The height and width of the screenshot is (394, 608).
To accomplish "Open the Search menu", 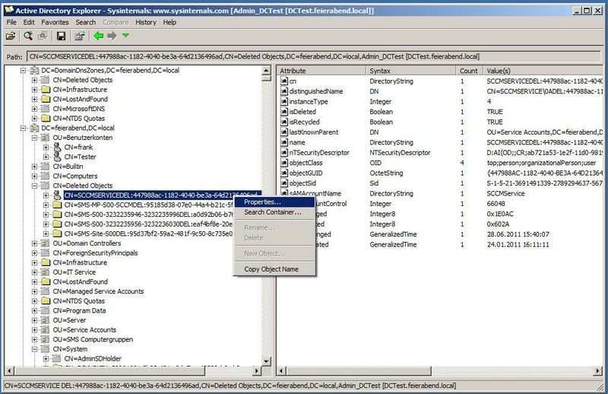I will click(x=85, y=23).
